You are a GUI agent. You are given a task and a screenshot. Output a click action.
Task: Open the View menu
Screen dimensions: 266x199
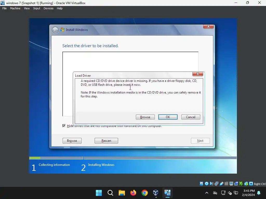pos(27,8)
